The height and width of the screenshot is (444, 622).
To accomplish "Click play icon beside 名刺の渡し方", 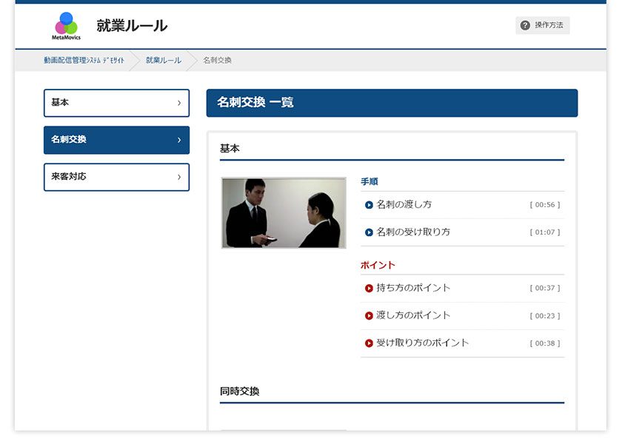I will [x=369, y=205].
